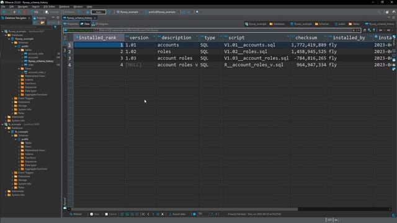Switch to the ER Diagram sub-tab
This screenshot has width=397, height=223.
click(x=100, y=24)
